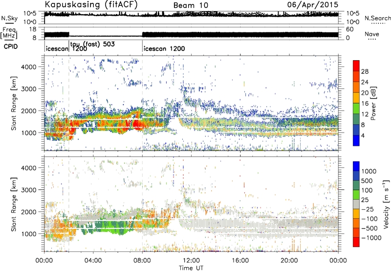The width and height of the screenshot is (391, 271).
Task: Click the "12:00" time axis label
Action: (191, 261)
